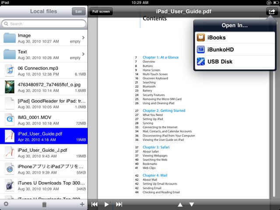280x210 pixels.
Task: Select iPhoneアプリとiPadアプリを file name
Action: pyautogui.click(x=50, y=167)
